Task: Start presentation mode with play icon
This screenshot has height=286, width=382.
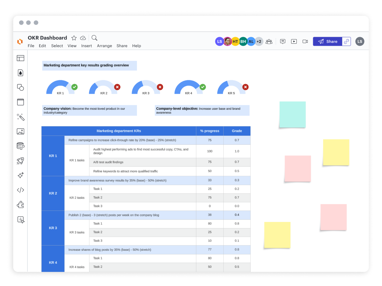Action: point(294,41)
